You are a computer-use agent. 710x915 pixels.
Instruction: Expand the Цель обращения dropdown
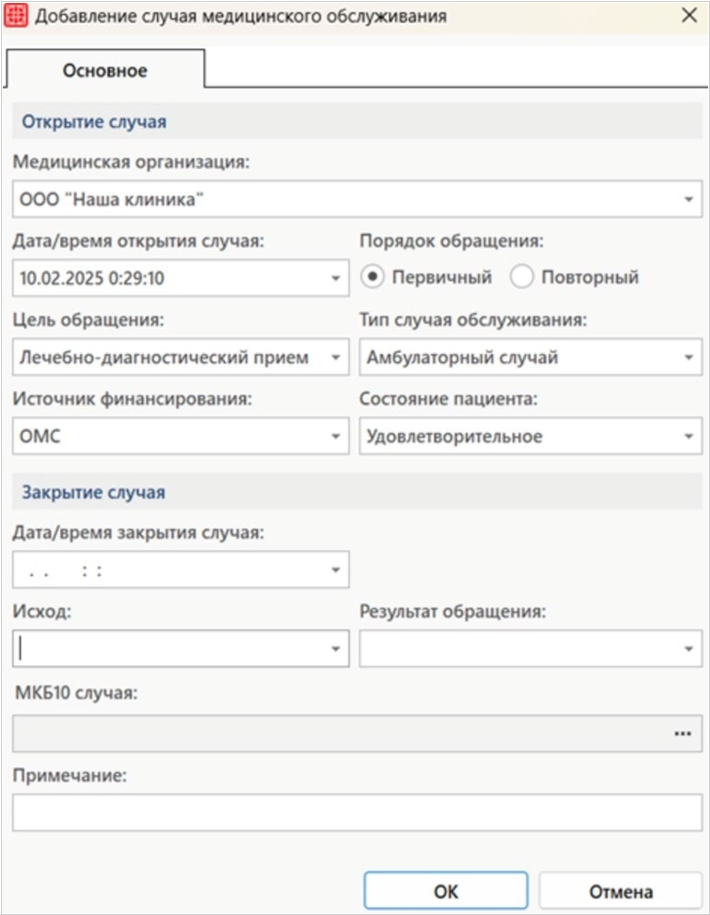(x=336, y=358)
